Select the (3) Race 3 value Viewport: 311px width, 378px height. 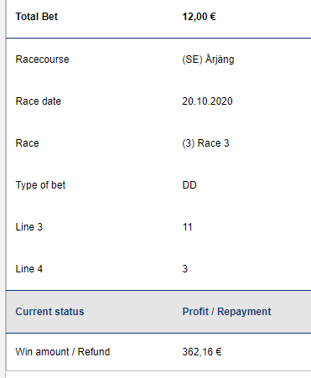pyautogui.click(x=205, y=143)
